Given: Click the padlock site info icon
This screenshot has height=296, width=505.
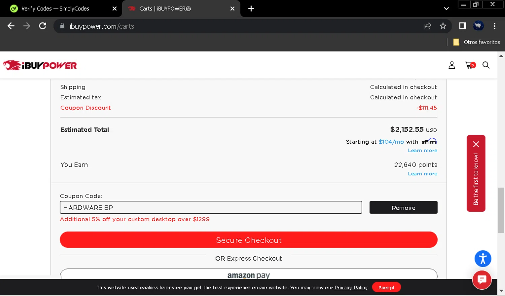Looking at the screenshot, I should (62, 26).
